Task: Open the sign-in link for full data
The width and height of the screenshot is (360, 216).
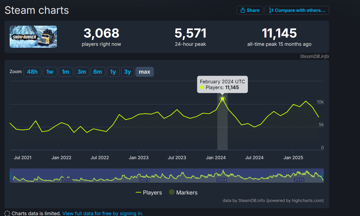Action: 103,213
